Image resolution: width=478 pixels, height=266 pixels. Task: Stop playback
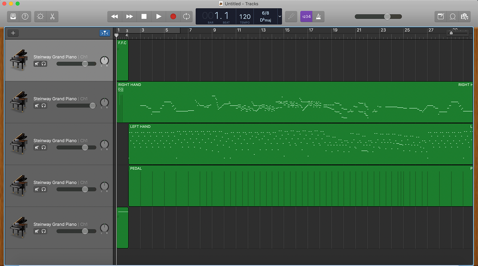pos(144,16)
